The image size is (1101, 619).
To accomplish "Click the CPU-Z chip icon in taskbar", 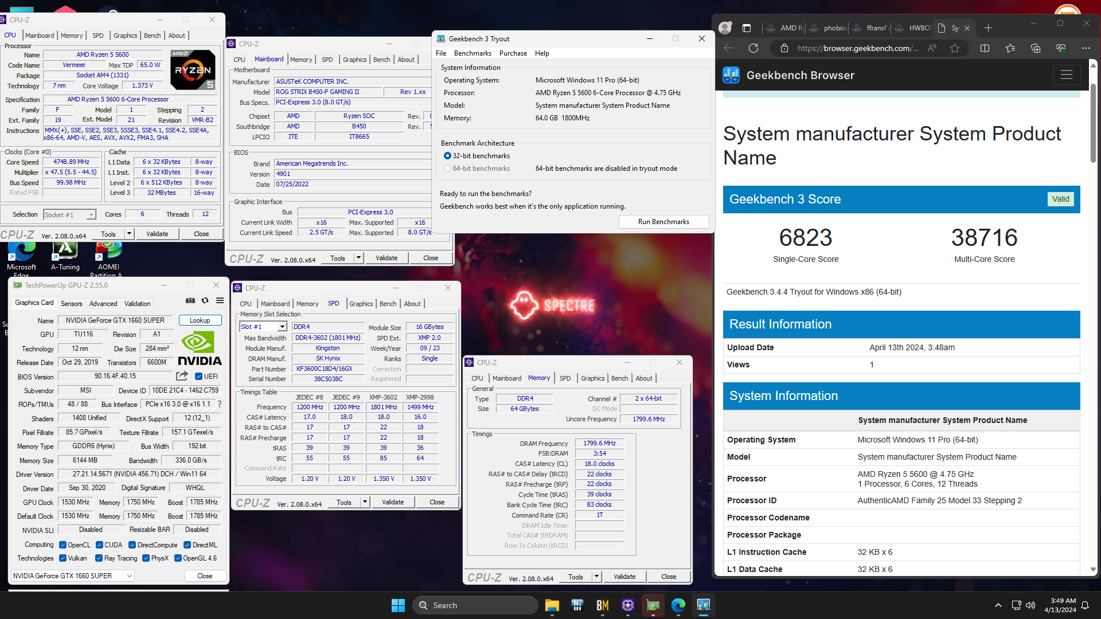I will [x=627, y=605].
